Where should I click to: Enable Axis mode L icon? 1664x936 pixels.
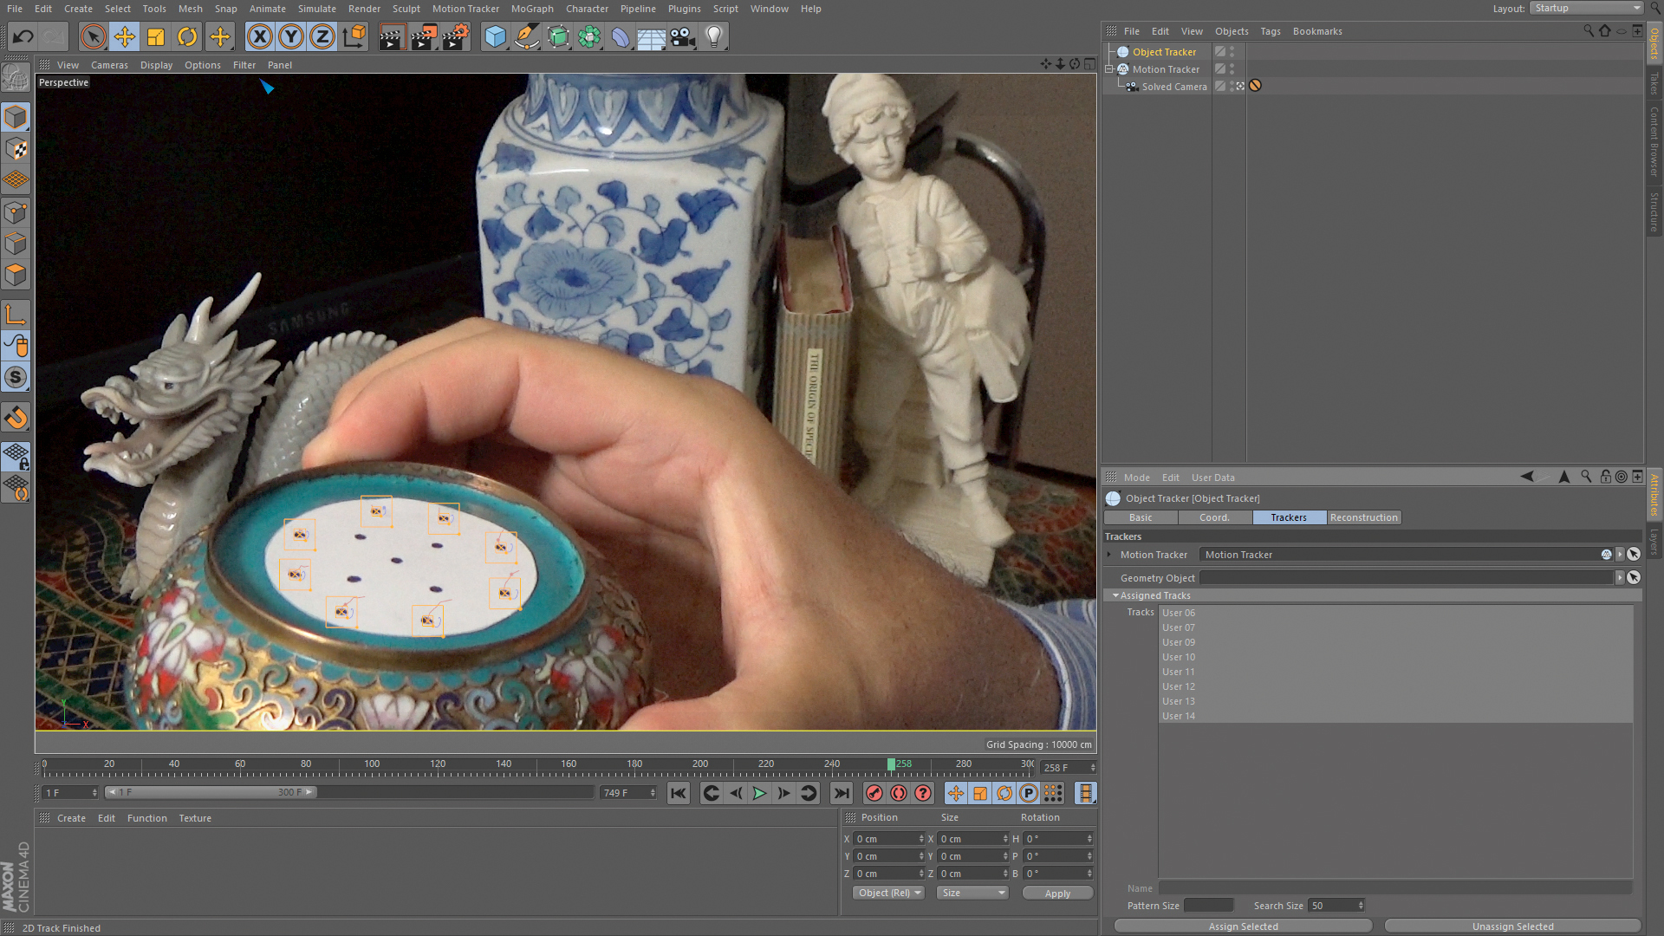[x=16, y=315]
